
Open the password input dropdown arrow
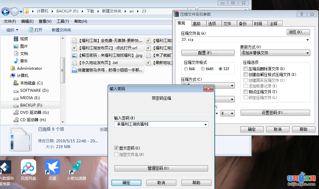click(x=205, y=124)
